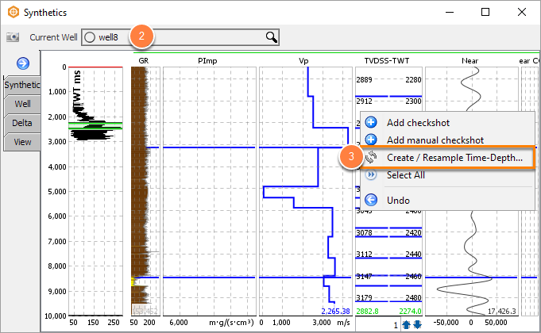Click the blue down arrow at the bottom
Screen dimensions: 541x333
pyautogui.click(x=417, y=324)
